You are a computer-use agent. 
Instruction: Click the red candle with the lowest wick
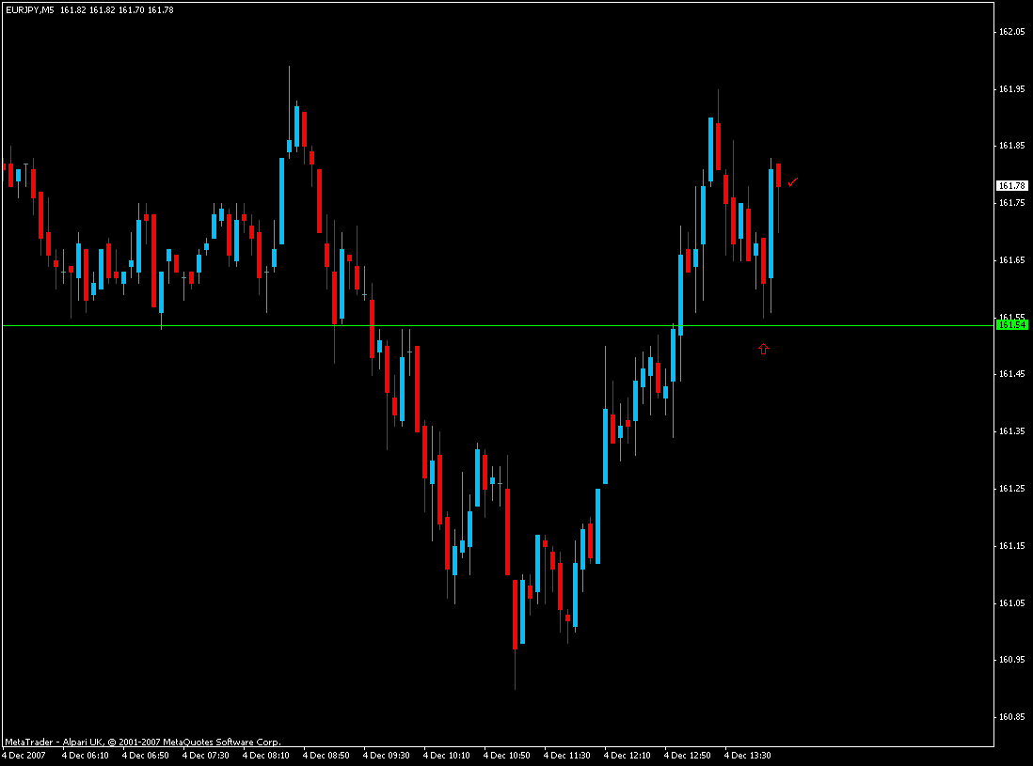tap(516, 614)
